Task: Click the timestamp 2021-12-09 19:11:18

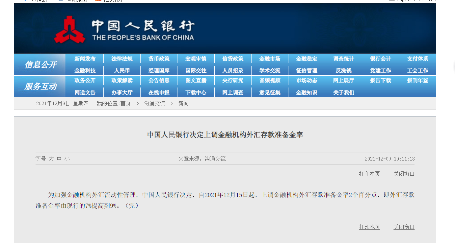Action: (x=389, y=159)
